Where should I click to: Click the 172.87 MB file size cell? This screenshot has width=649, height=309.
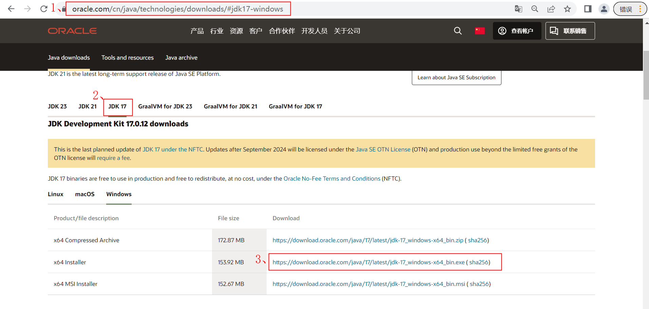click(x=239, y=240)
